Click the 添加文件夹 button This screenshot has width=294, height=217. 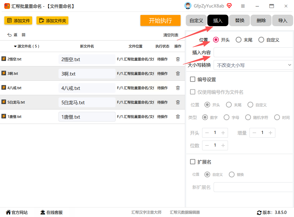pyautogui.click(x=52, y=20)
